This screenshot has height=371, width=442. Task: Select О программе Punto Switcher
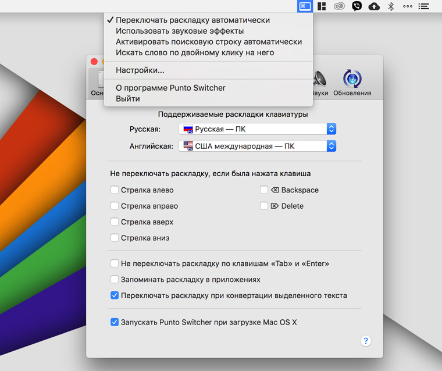coord(170,88)
